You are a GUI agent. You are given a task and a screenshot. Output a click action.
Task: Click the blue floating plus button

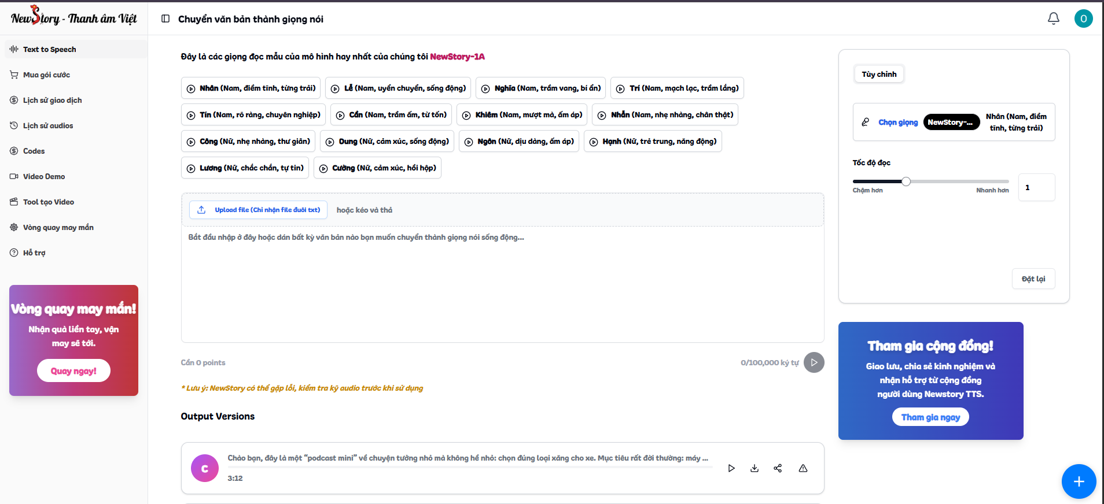pos(1079,481)
